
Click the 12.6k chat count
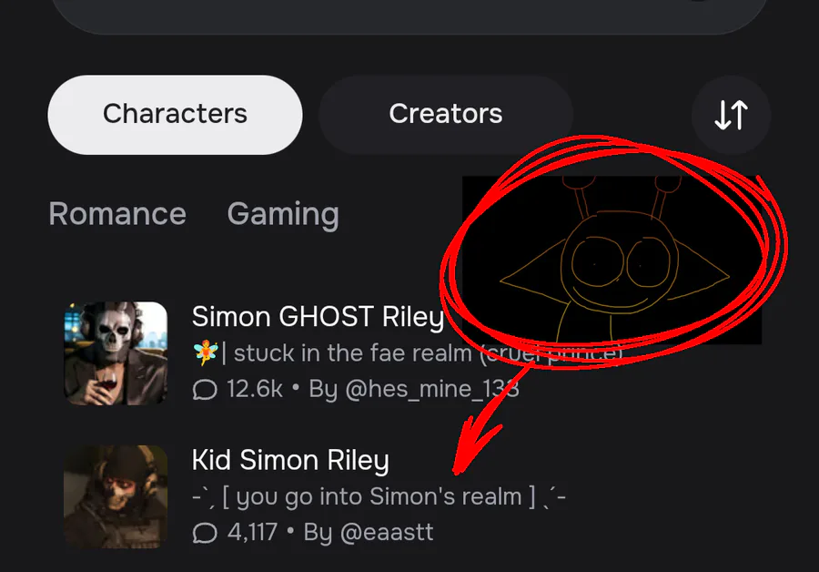click(x=255, y=389)
